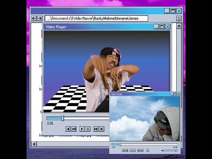Fast forward in the small Video Player
The width and height of the screenshot is (212, 159).
(139, 151)
